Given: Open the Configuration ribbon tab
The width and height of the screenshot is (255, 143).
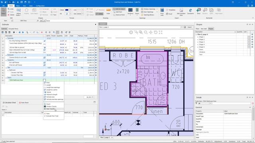Looking at the screenshot, I should click(x=40, y=6).
